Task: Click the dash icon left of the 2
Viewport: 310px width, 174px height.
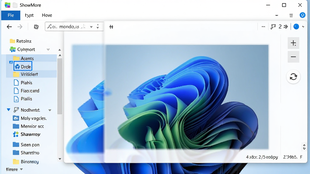Action: pyautogui.click(x=263, y=27)
